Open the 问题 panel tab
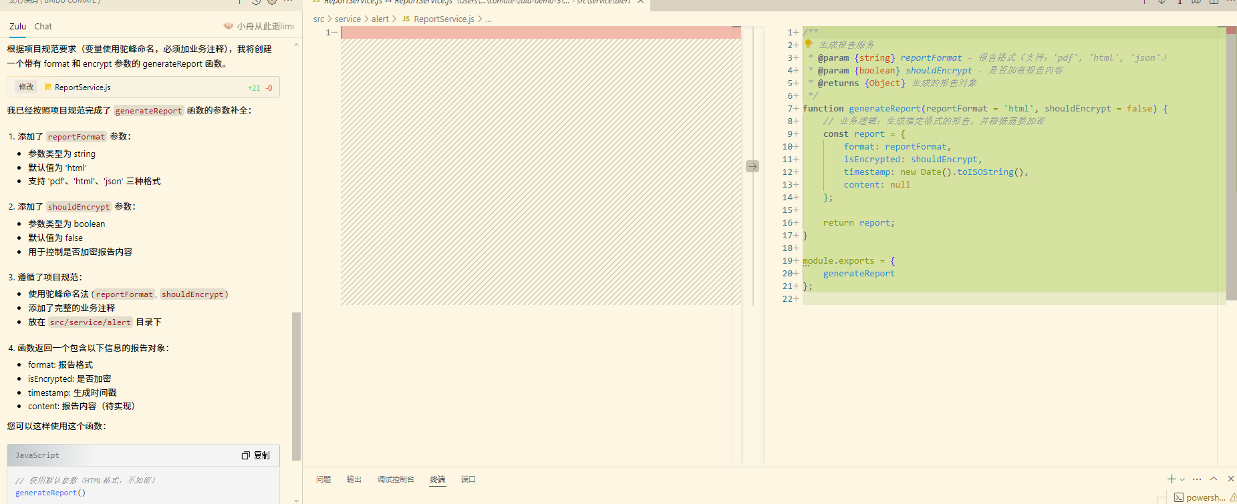 (x=323, y=479)
